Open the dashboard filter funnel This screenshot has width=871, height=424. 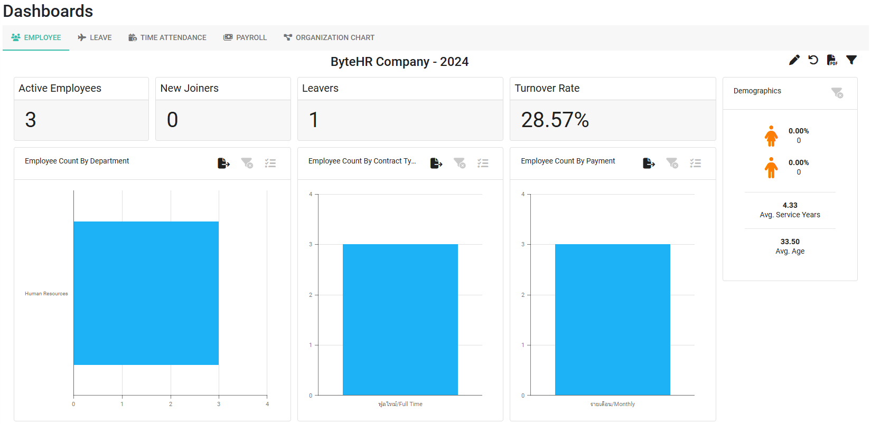click(x=851, y=60)
